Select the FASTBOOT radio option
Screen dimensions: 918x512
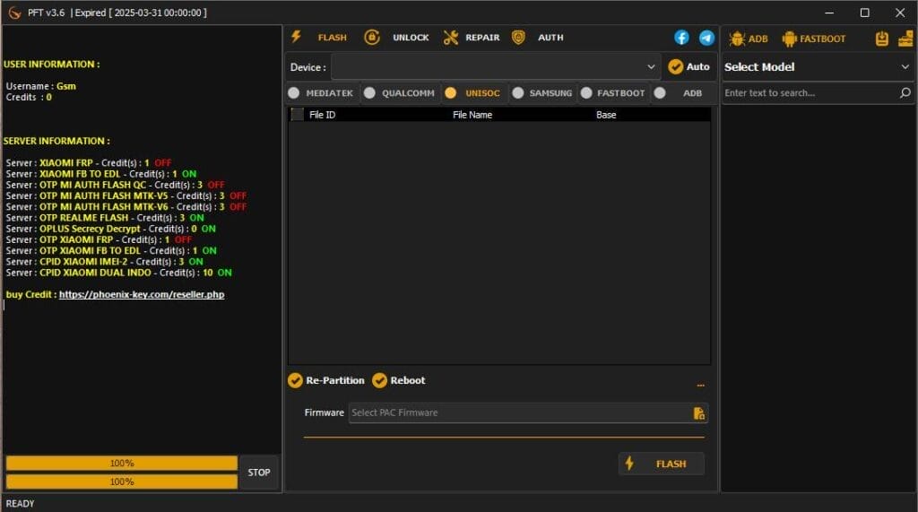click(612, 92)
